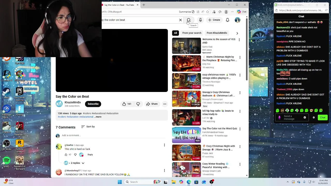The image size is (331, 186).
Task: Click Summarize in Edge address bar
Action: [x=187, y=12]
